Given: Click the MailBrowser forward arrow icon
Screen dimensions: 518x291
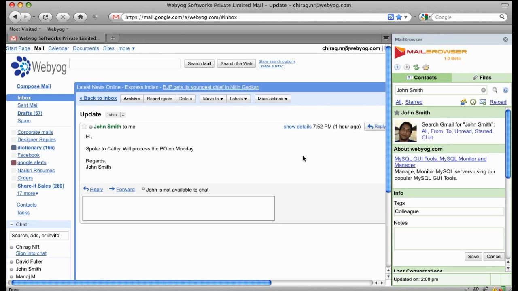Looking at the screenshot, I should pyautogui.click(x=407, y=67).
